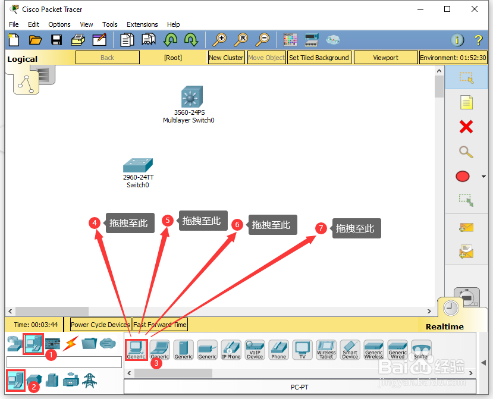493x399 pixels.
Task: Open the Options menu
Action: click(59, 24)
